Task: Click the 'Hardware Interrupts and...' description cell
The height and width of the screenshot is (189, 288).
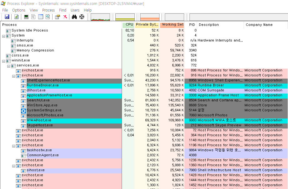Action: (x=220, y=40)
